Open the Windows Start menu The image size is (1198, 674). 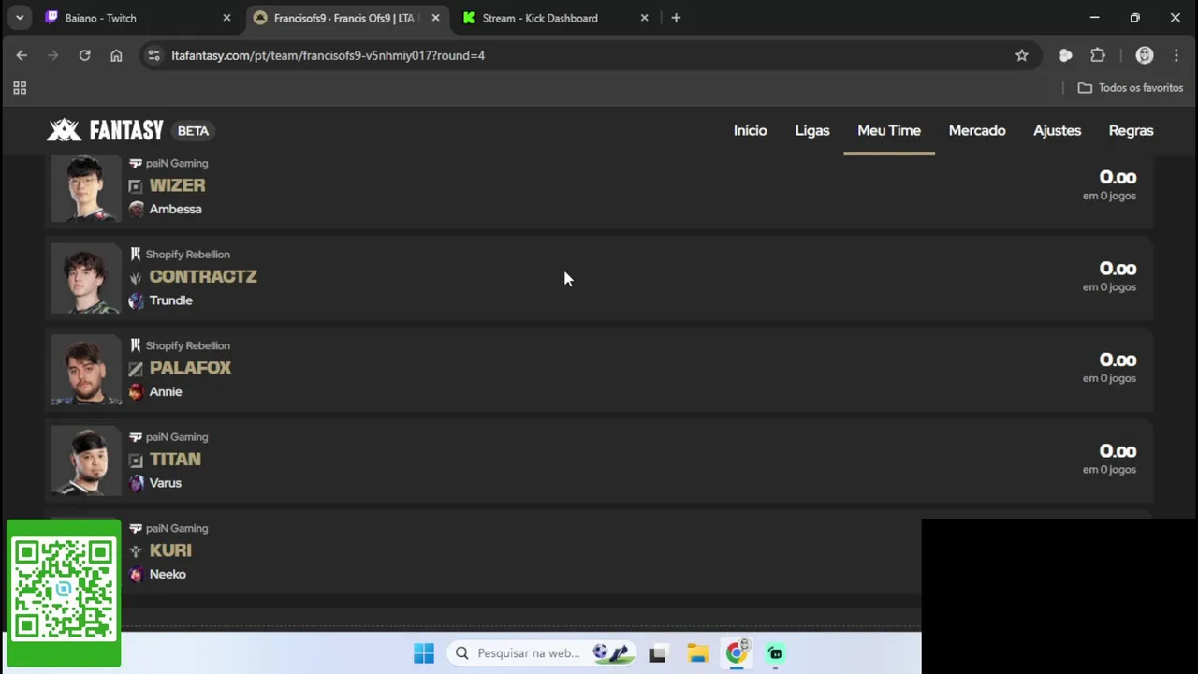pos(424,653)
